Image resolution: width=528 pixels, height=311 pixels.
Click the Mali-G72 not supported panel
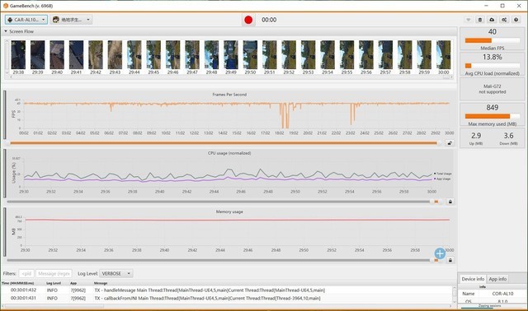(x=492, y=89)
